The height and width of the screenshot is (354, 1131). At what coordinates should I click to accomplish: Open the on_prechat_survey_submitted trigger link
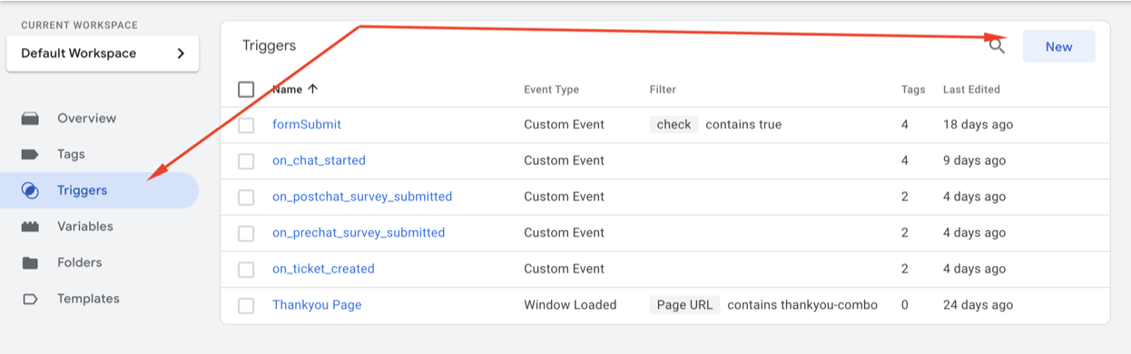pos(359,233)
